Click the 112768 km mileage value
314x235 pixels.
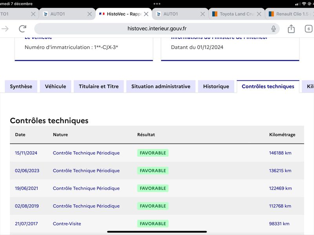(280, 206)
